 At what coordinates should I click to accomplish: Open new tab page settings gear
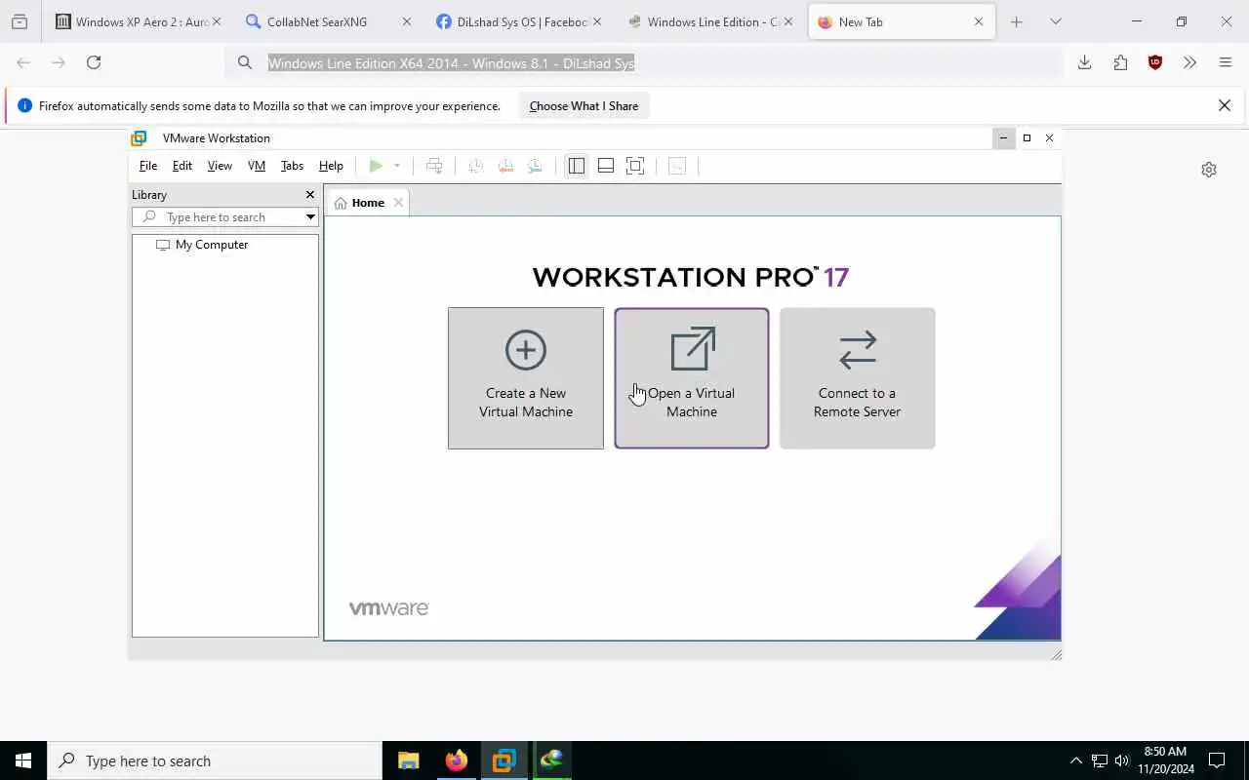pos(1209,170)
